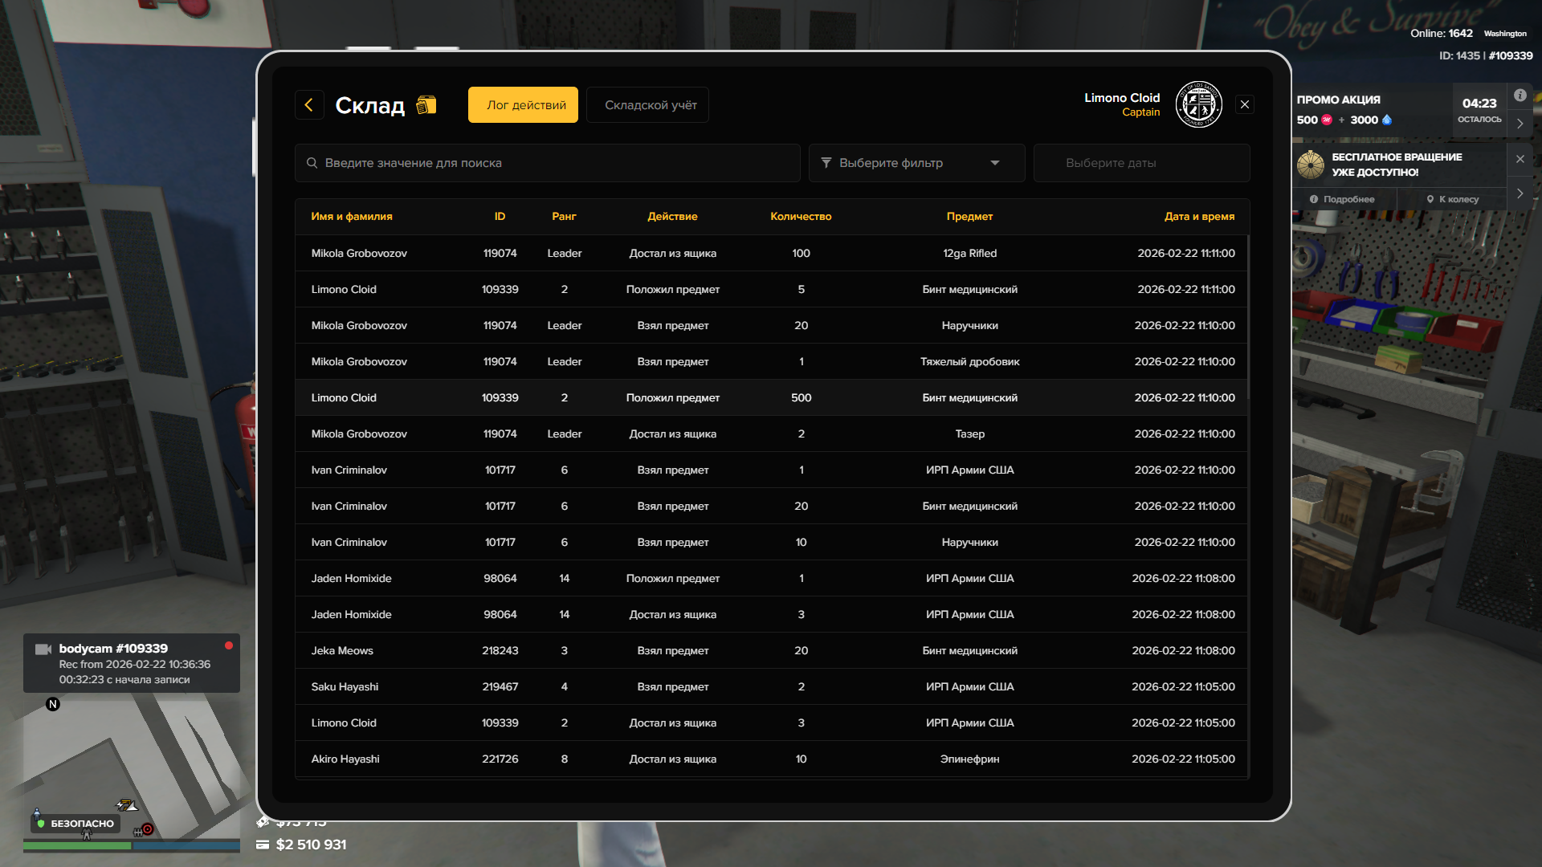1542x867 pixels.
Task: Click the К колесу button
Action: coord(1452,199)
